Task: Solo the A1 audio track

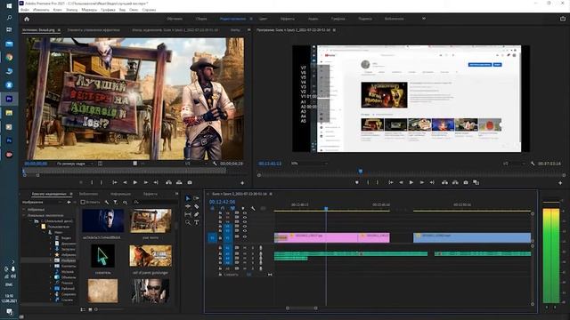Action: click(x=253, y=248)
